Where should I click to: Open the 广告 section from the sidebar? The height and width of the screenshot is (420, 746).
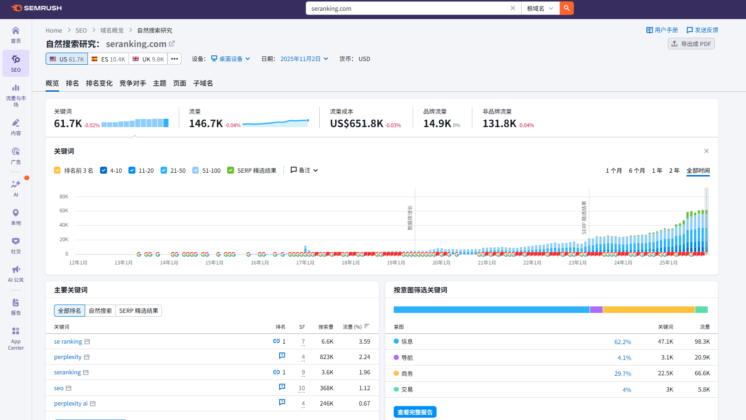click(15, 156)
